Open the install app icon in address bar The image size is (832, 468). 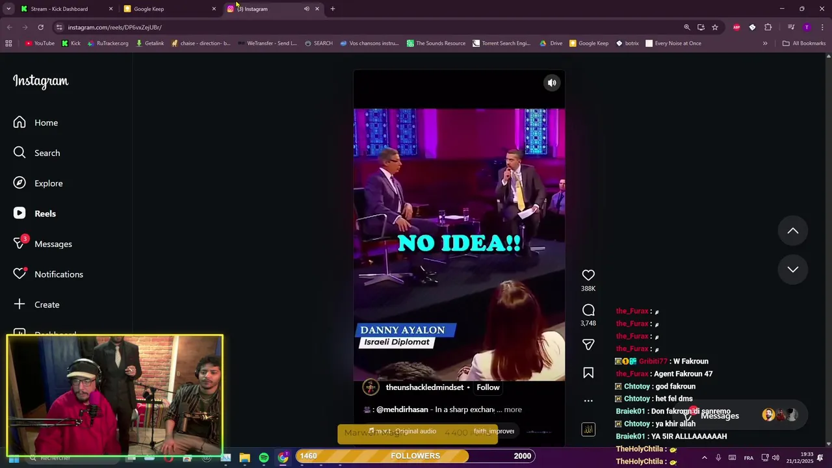pyautogui.click(x=701, y=27)
